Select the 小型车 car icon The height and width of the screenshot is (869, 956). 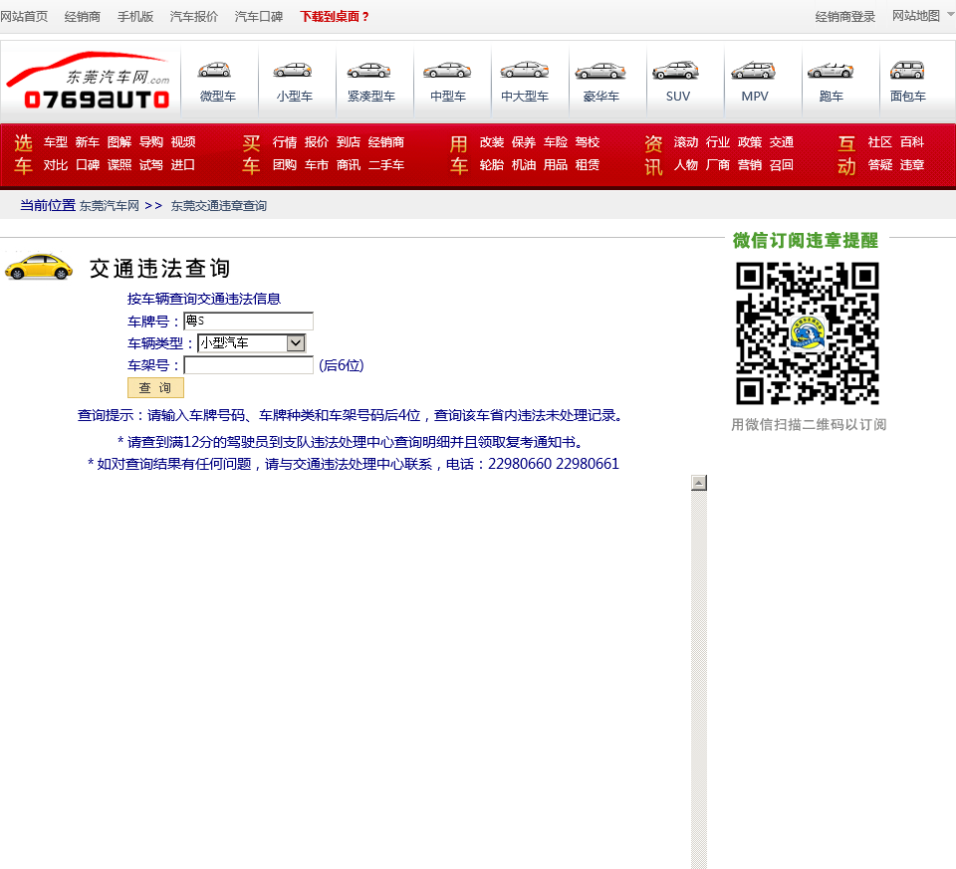(293, 70)
